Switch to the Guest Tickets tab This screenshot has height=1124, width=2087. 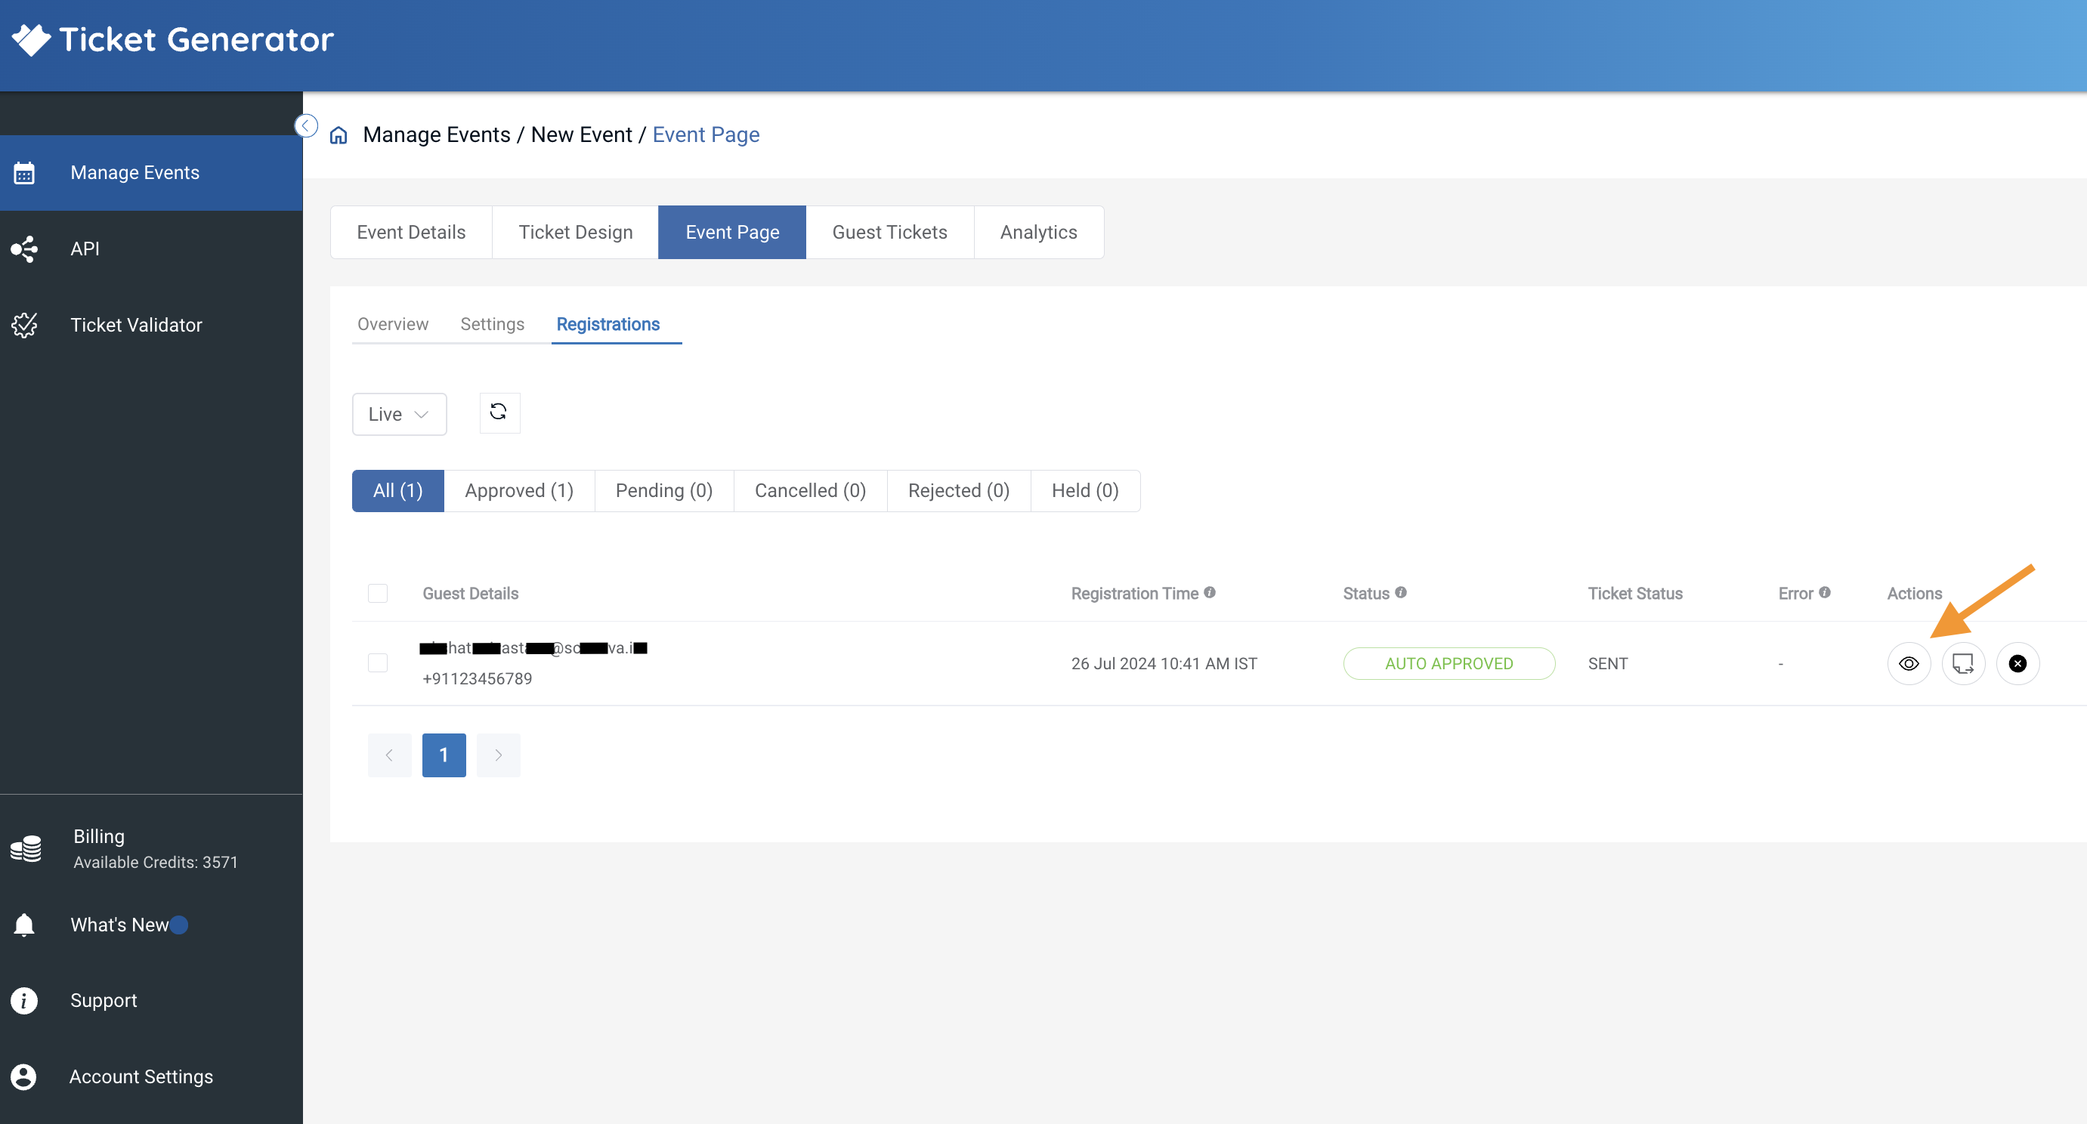[889, 233]
